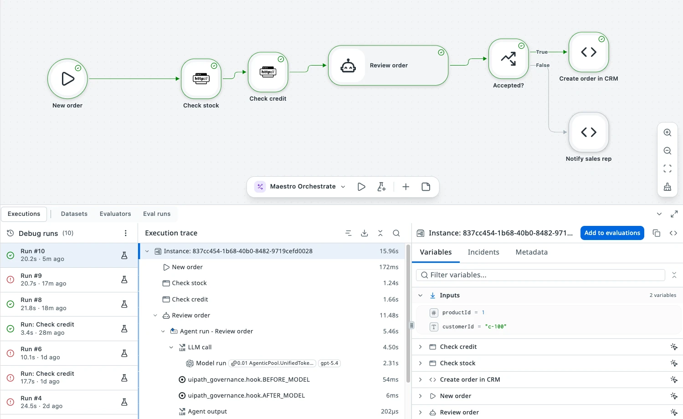Zoom in on the canvas
The image size is (683, 419).
668,133
